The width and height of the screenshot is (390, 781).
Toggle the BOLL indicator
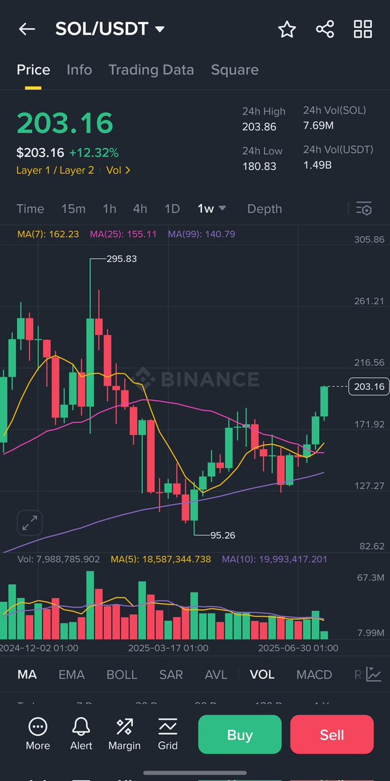122,674
